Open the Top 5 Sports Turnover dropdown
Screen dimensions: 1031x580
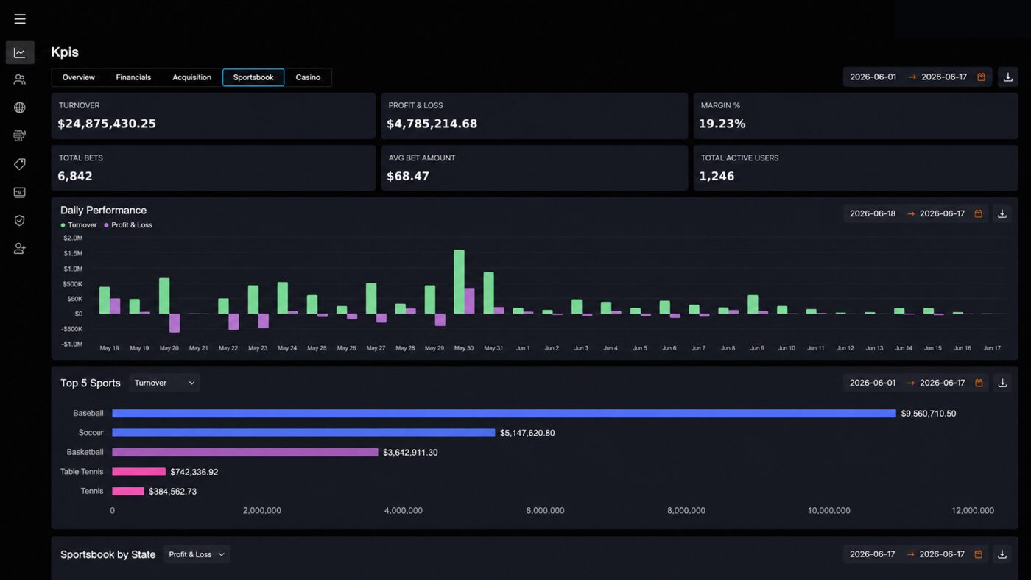(164, 383)
